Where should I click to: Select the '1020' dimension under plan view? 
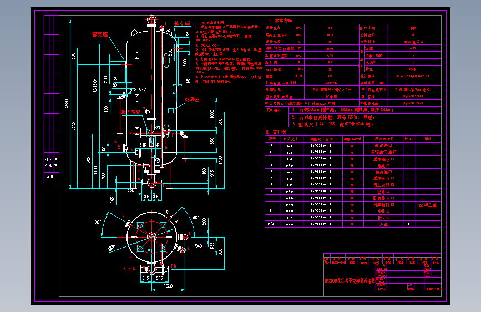click(x=168, y=286)
